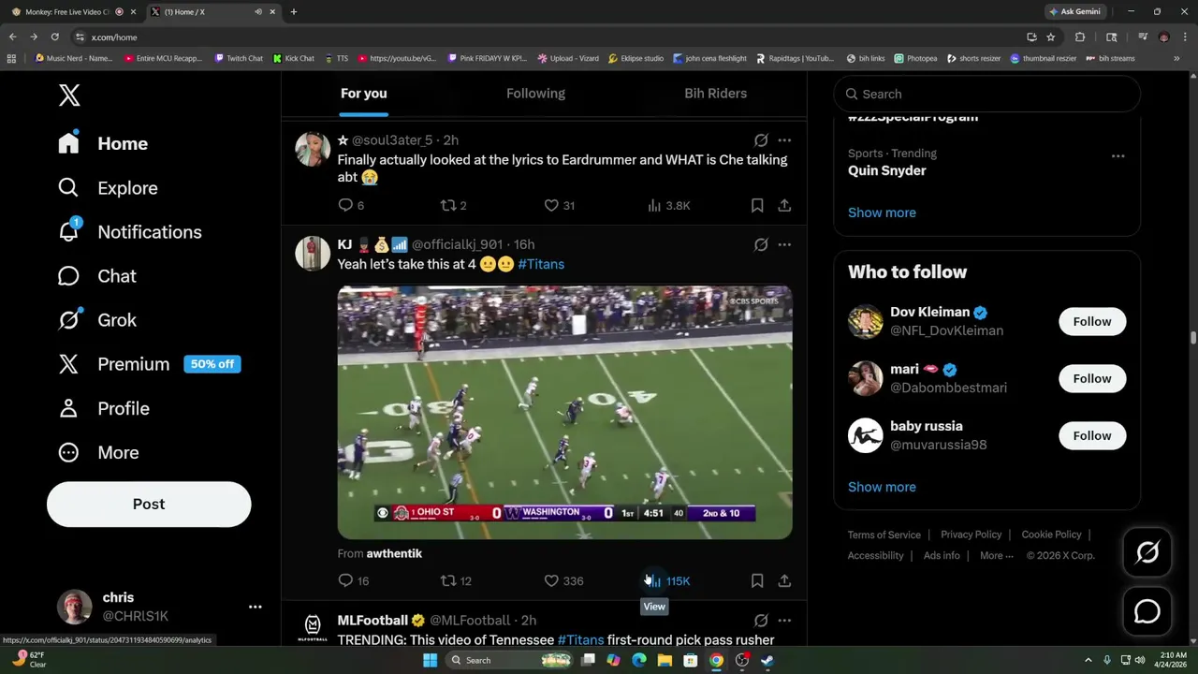
Task: Click the 50% off badge
Action: 212,364
